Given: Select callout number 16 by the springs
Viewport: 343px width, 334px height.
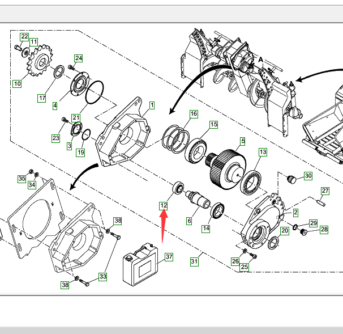Looking at the screenshot, I should click(194, 114).
